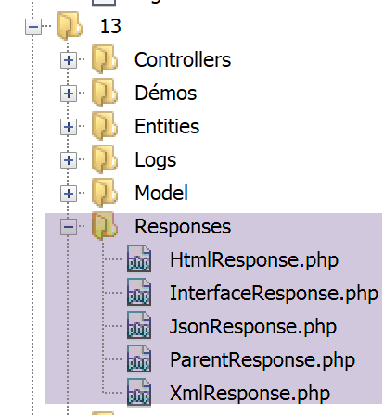Select the JsonResponse.php file

[253, 327]
